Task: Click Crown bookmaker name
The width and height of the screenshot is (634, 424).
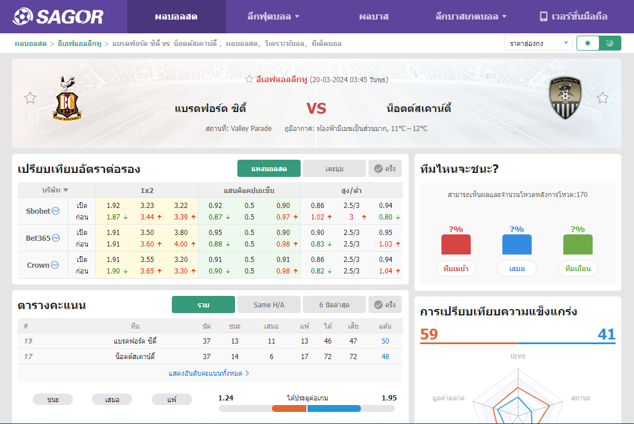Action: click(x=38, y=265)
